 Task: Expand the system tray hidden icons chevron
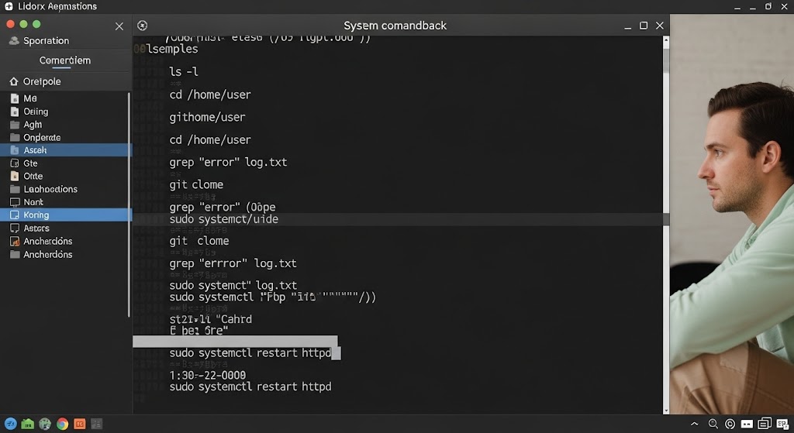(x=695, y=424)
